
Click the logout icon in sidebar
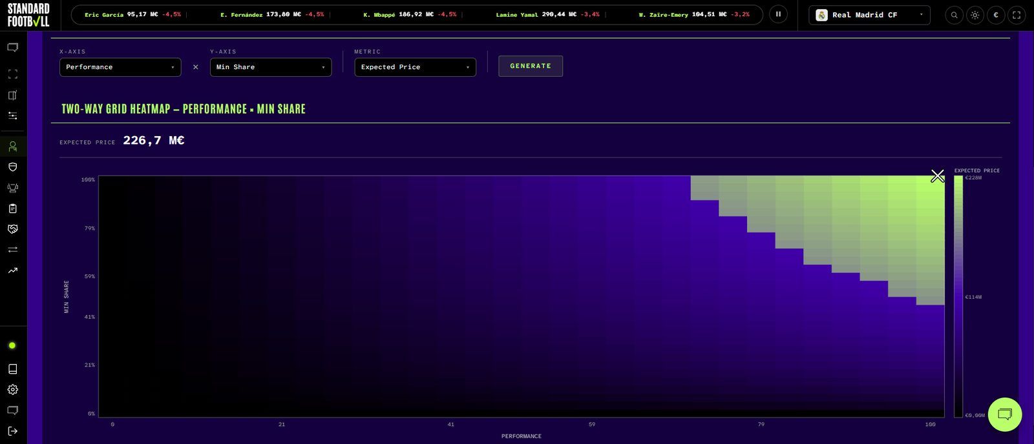point(12,431)
